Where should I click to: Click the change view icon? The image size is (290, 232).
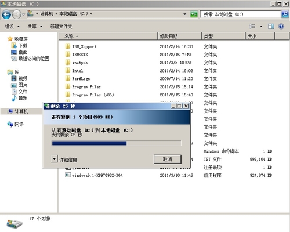click(x=252, y=26)
